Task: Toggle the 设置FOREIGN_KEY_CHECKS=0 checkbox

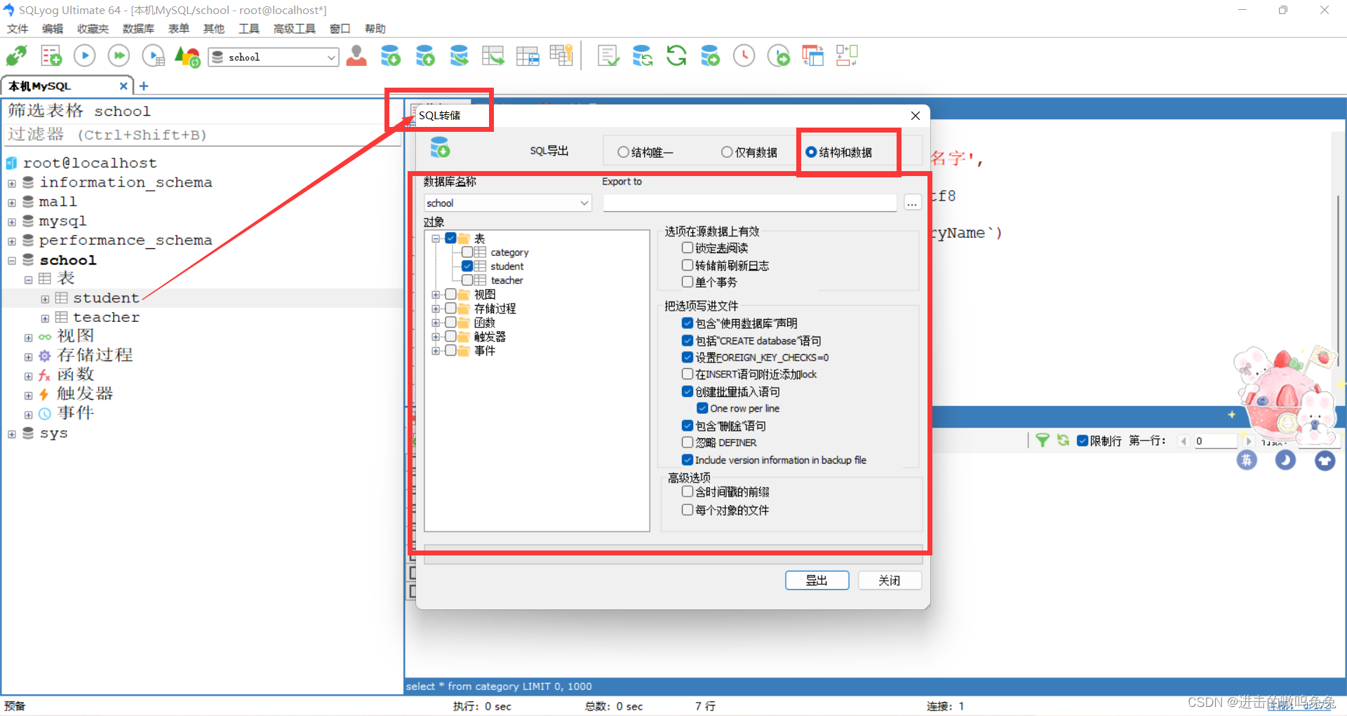Action: [x=688, y=358]
